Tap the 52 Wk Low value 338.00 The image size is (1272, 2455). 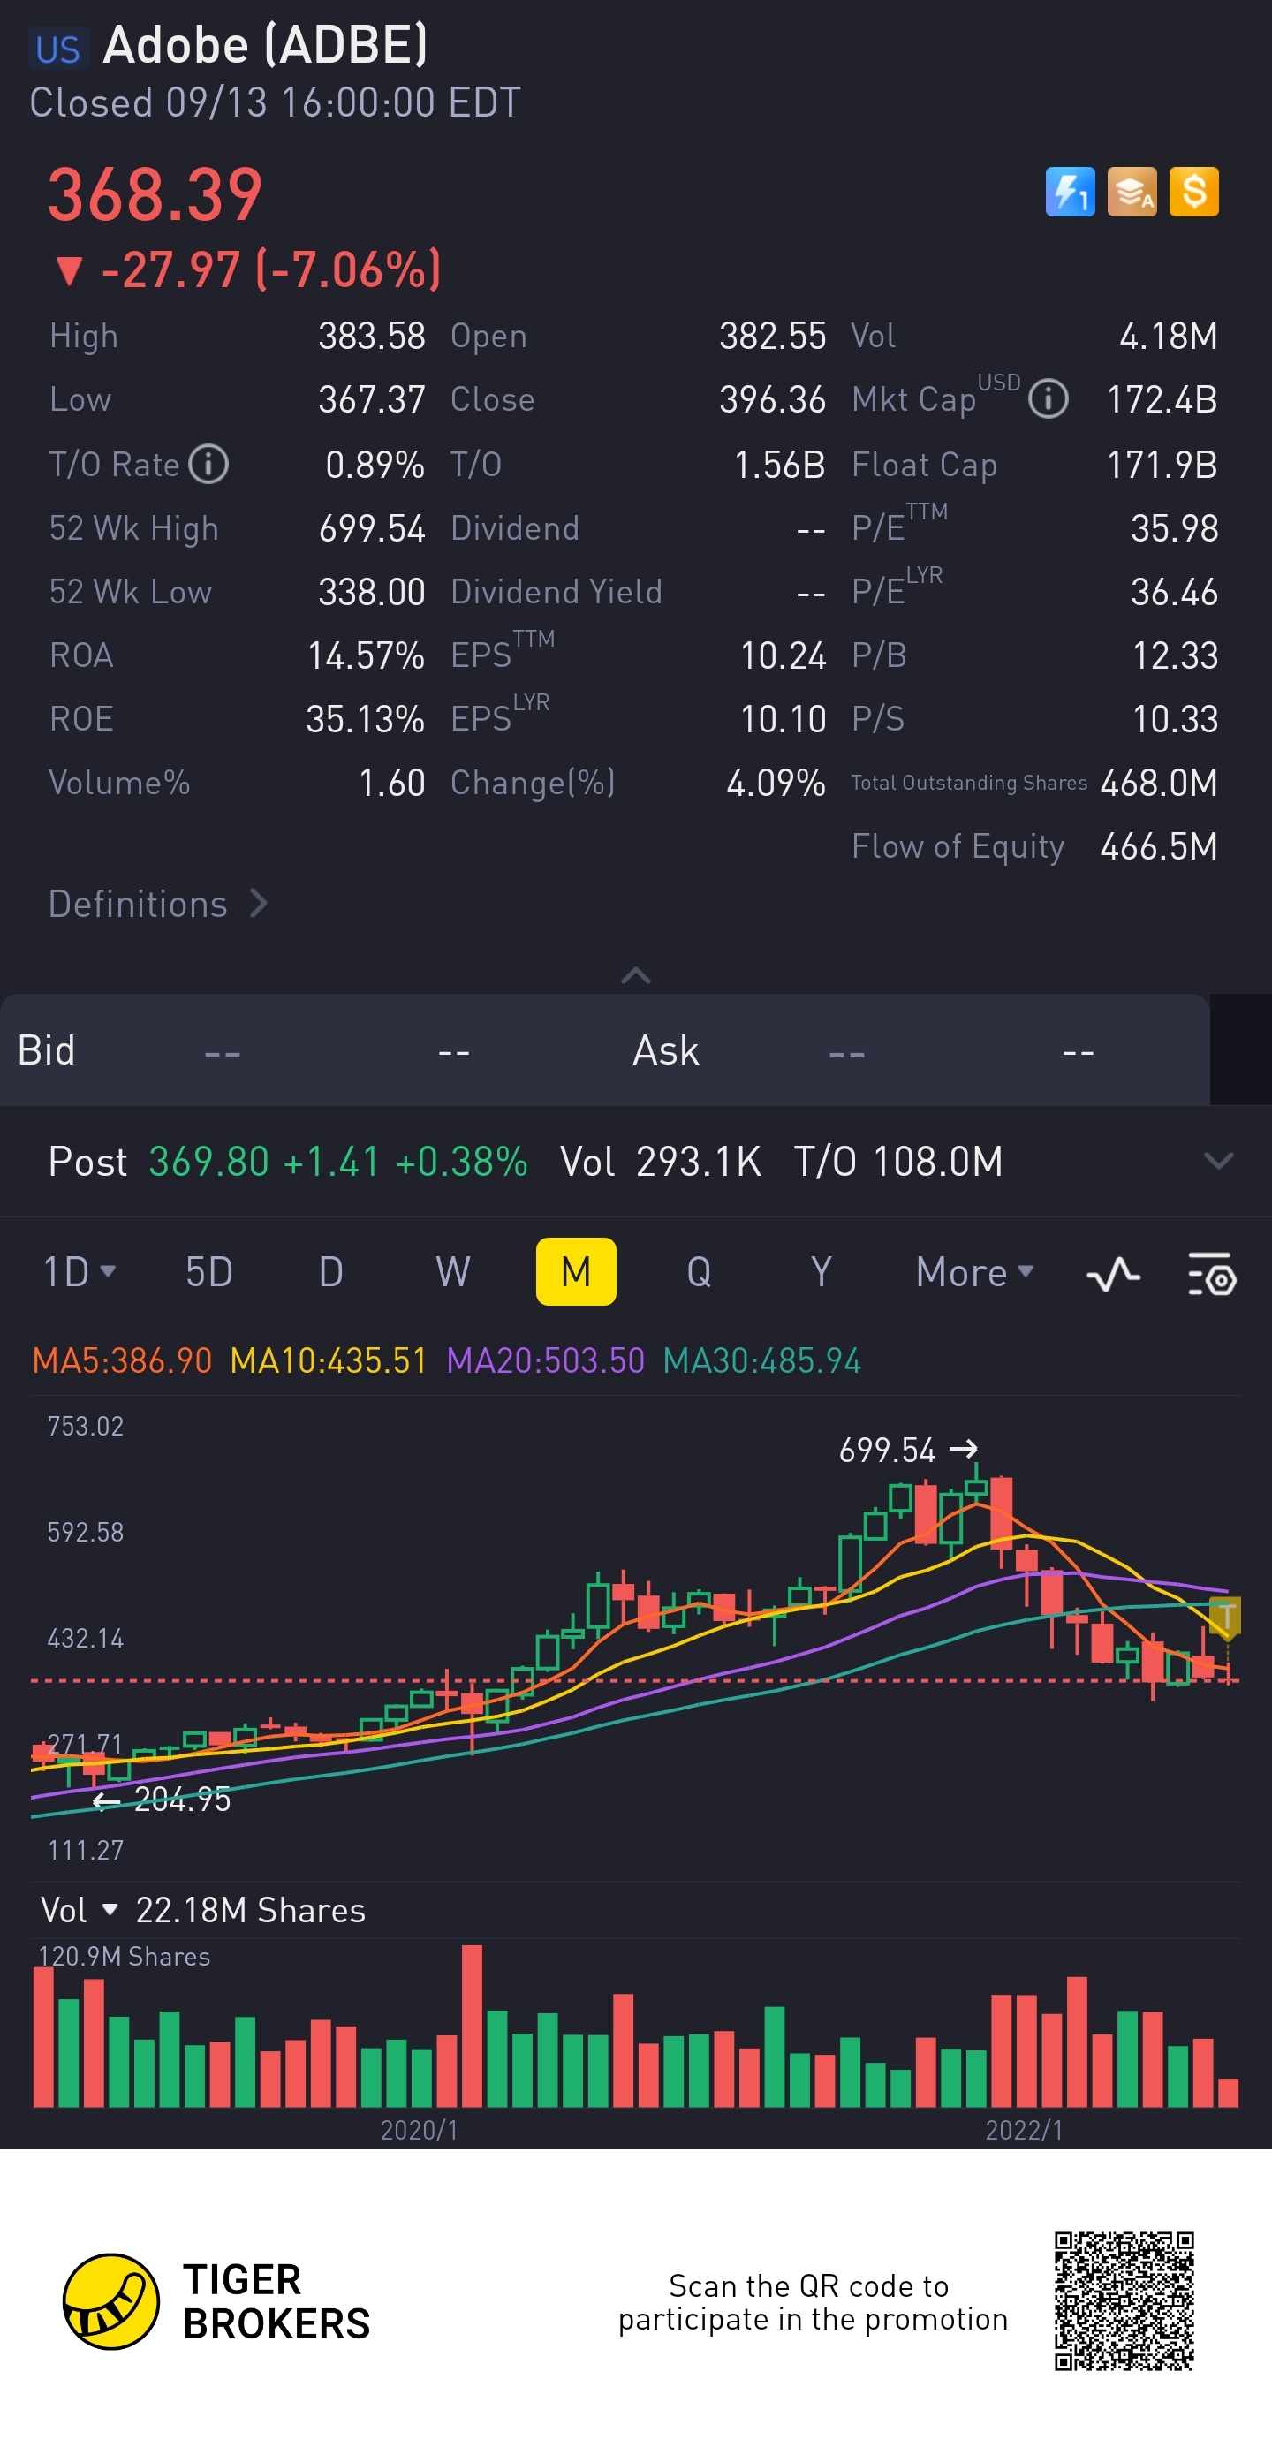pyautogui.click(x=372, y=592)
